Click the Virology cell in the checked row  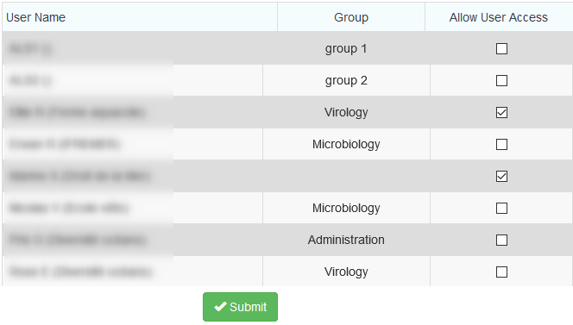tap(346, 112)
